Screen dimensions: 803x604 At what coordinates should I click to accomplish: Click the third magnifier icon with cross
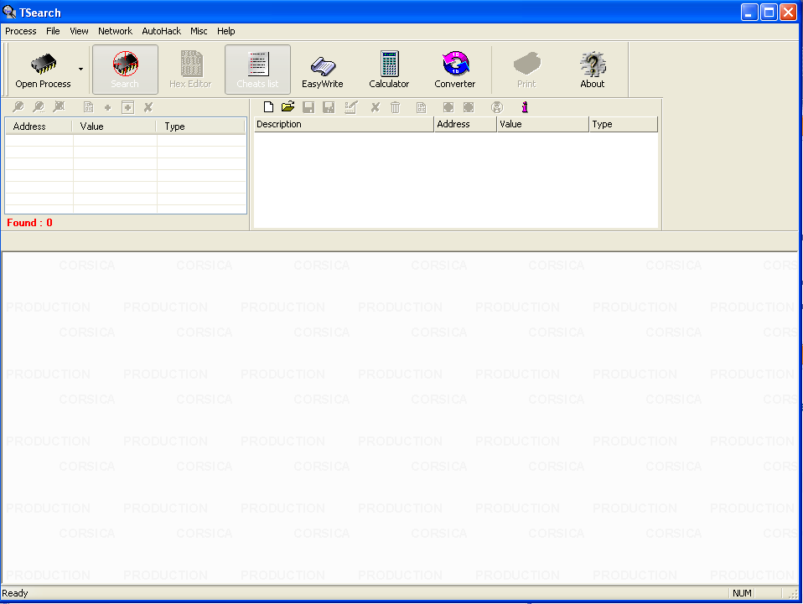(x=60, y=107)
